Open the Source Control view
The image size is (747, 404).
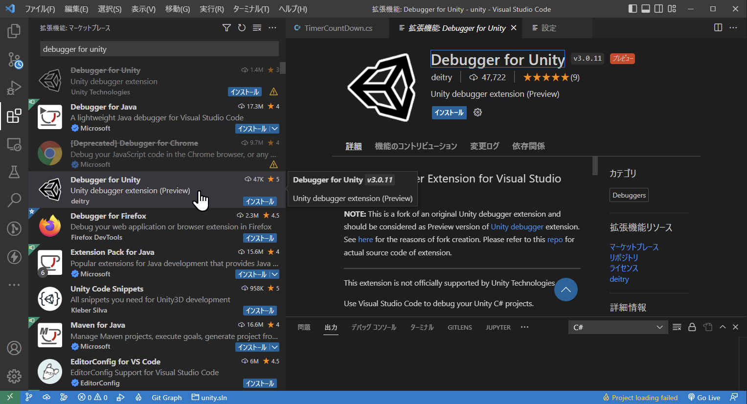tap(14, 59)
